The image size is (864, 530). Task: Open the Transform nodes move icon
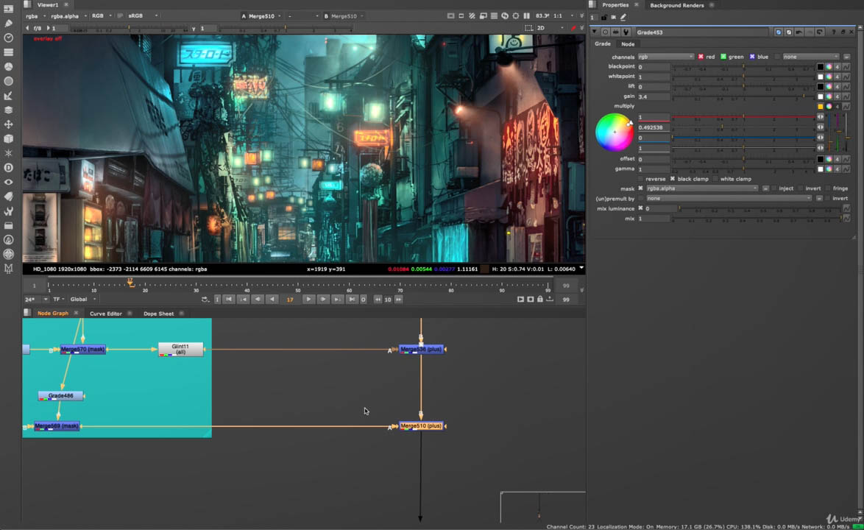[8, 124]
